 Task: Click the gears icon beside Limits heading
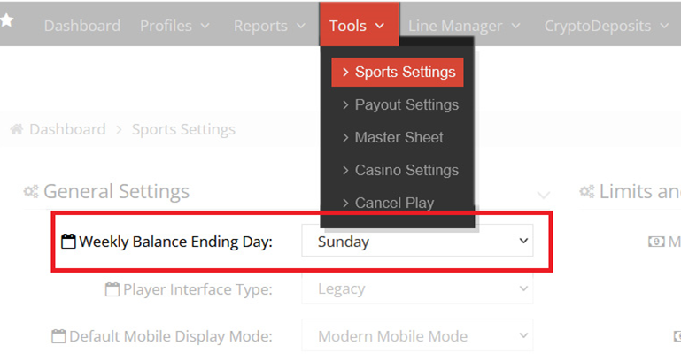587,192
